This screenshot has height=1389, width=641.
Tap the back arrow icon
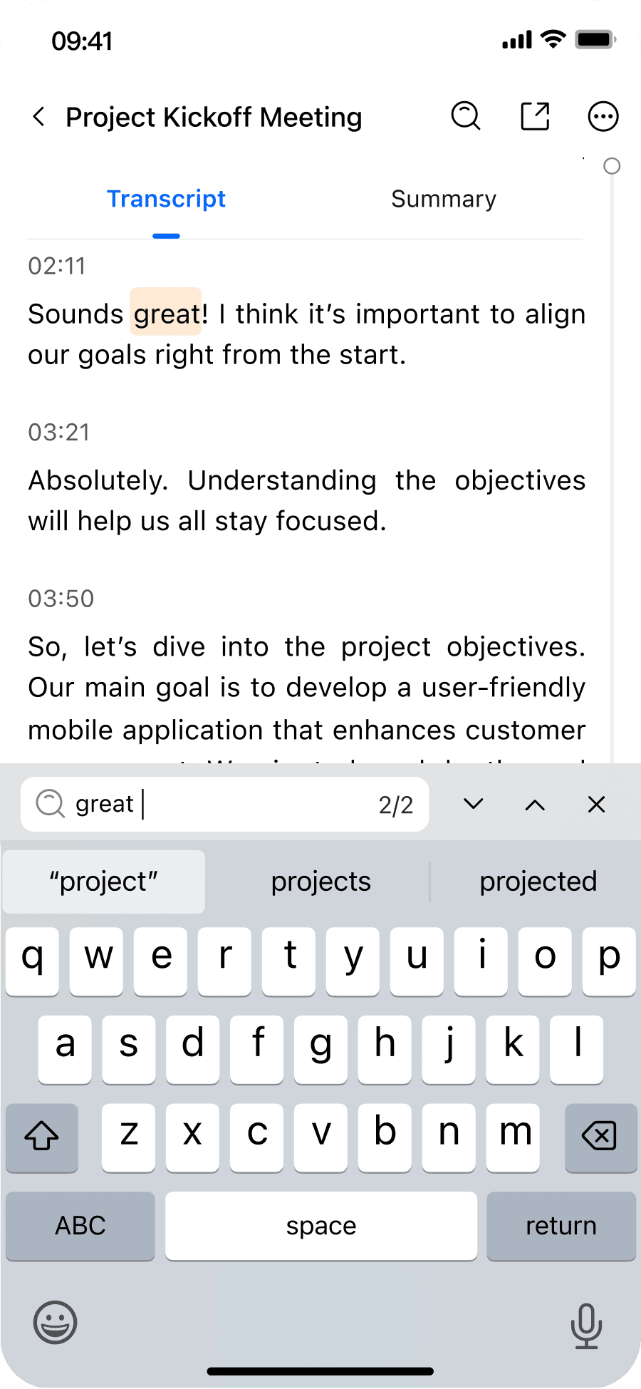click(39, 116)
